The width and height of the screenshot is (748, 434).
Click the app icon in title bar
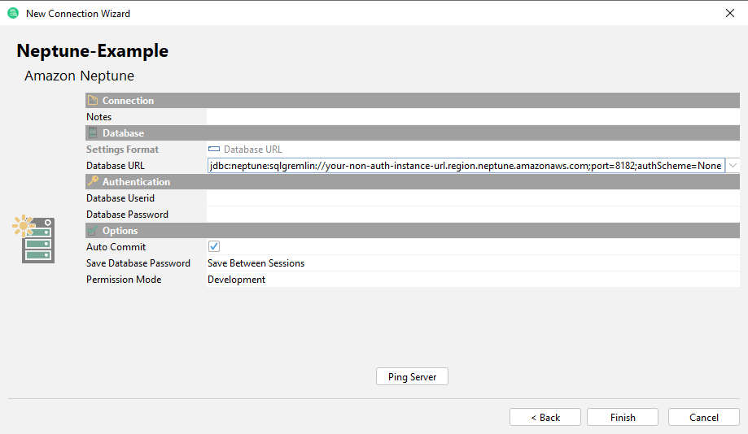coord(13,13)
